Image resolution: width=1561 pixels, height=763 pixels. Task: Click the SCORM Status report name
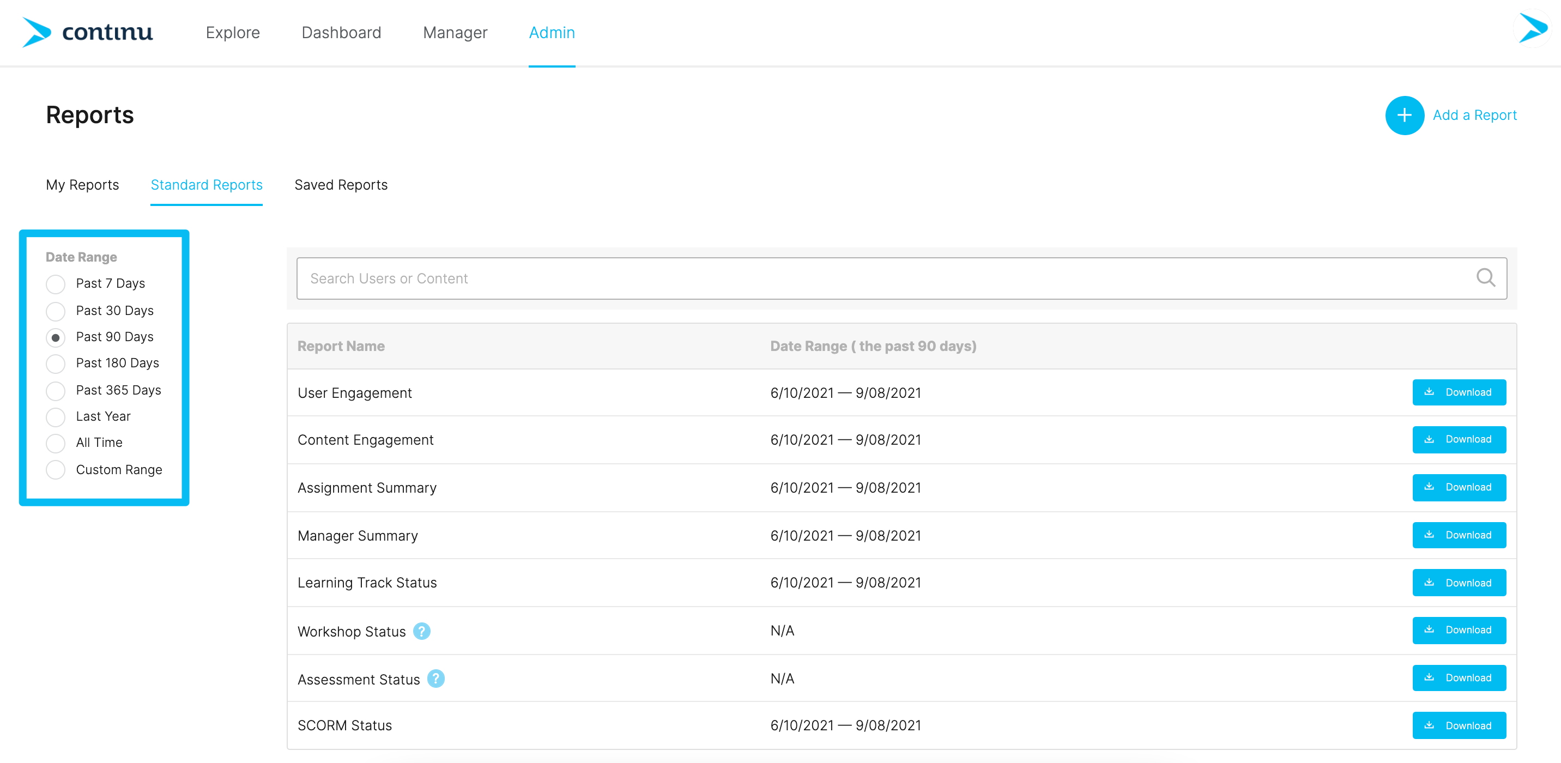(345, 726)
